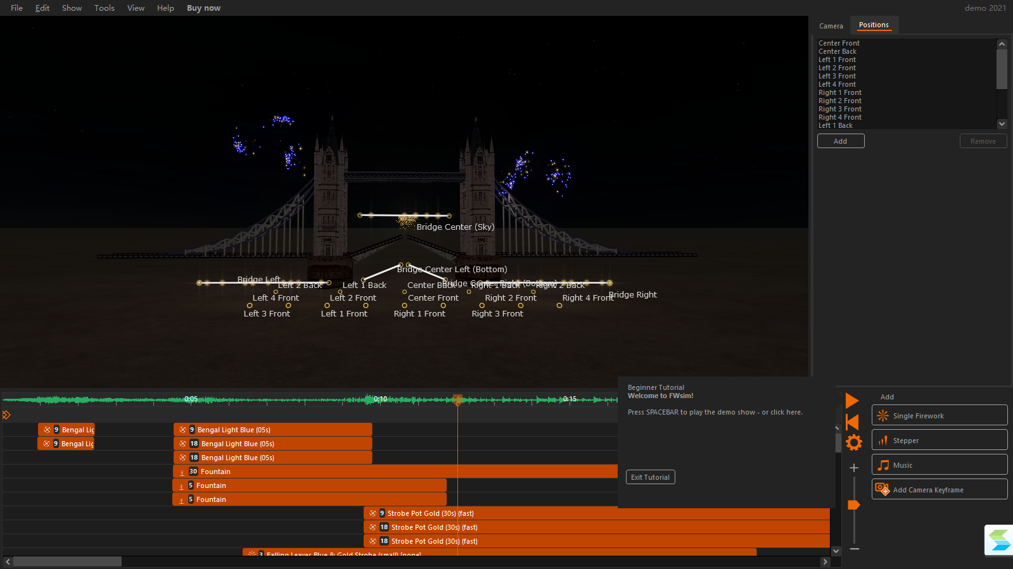The image size is (1013, 569).
Task: Click the burst icon on first-row Bengal Light Blue clip
Action: pyautogui.click(x=182, y=430)
